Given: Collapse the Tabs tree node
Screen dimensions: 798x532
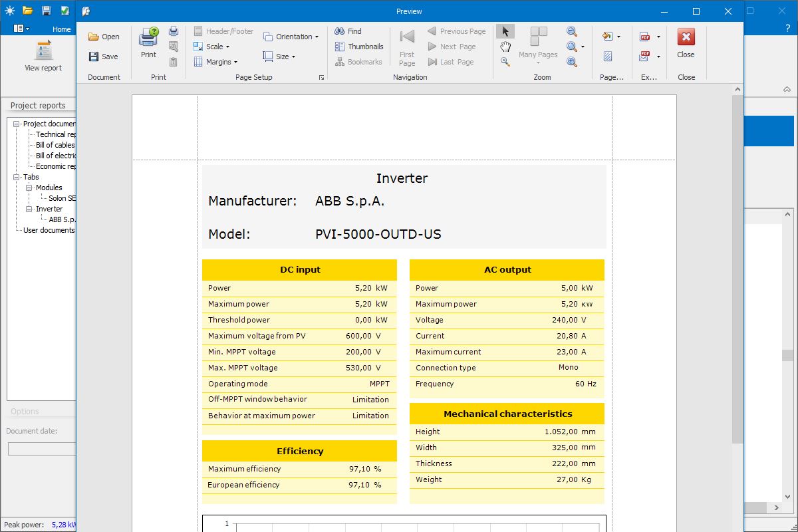Looking at the screenshot, I should (17, 177).
